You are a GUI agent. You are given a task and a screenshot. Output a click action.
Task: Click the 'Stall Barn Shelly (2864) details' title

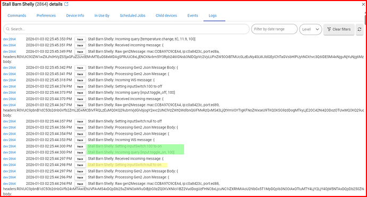(32, 4)
